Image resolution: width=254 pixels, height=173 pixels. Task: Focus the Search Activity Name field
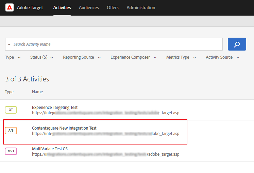click(114, 44)
